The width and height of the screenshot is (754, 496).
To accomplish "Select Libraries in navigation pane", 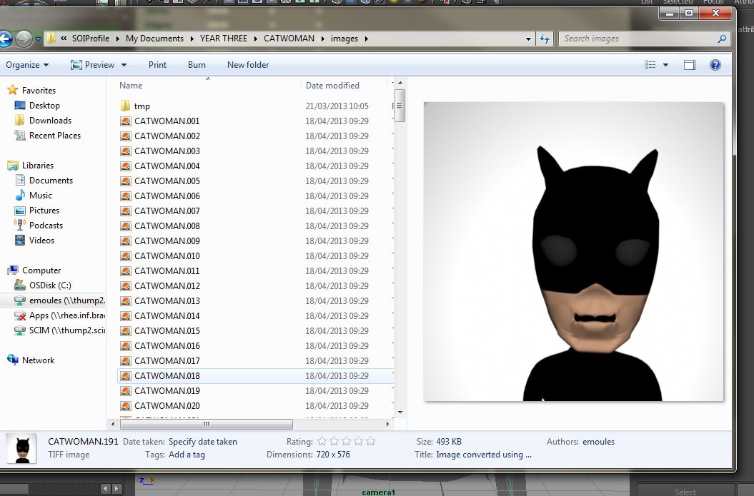I will [x=37, y=165].
